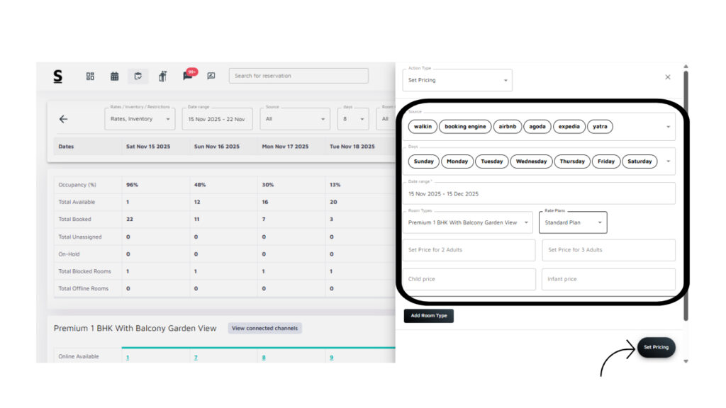Click the Set Pricing button
726x408 pixels.
click(656, 347)
